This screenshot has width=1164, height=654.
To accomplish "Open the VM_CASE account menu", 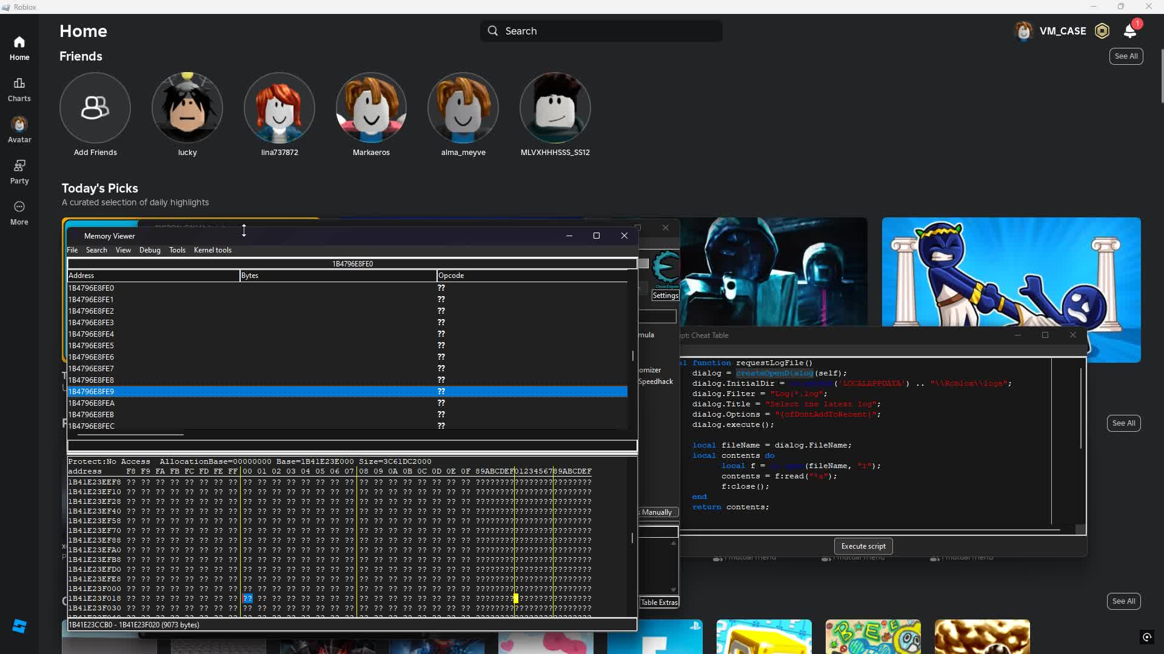I will 1050,30.
